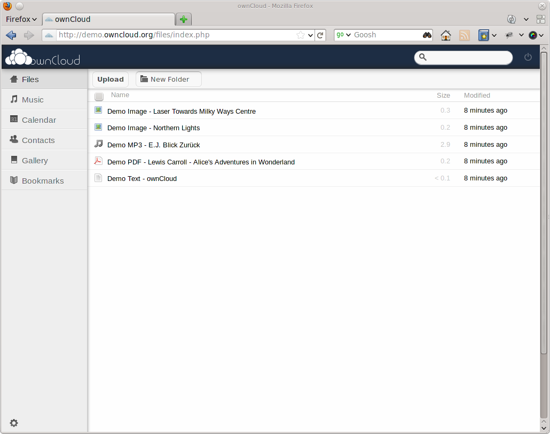Click the musical note icon beside Demo MP3
Screen dimensions: 550x434
click(x=98, y=144)
